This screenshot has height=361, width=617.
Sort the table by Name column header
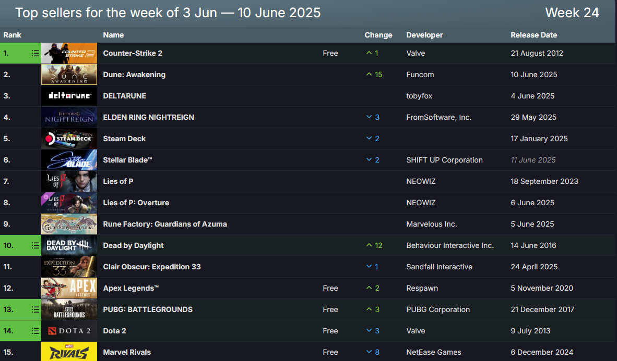[x=113, y=35]
